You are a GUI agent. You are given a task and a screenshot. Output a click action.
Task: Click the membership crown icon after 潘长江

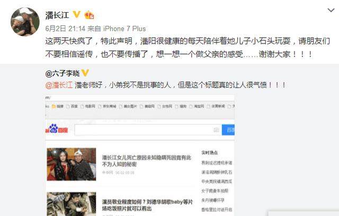(90, 15)
